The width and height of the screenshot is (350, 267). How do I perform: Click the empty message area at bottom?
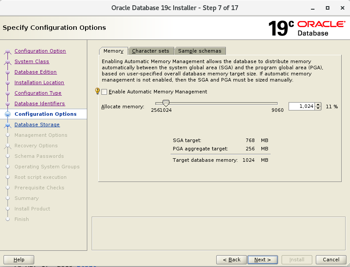tap(218, 233)
